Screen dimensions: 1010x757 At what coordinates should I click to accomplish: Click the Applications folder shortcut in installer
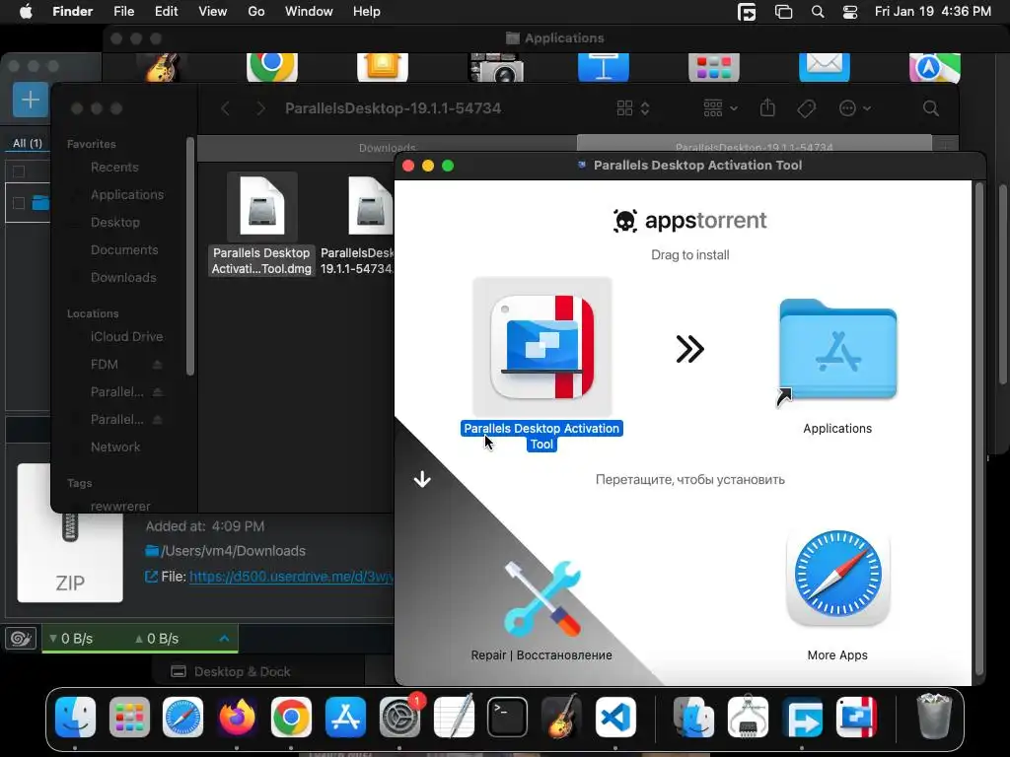[837, 351]
